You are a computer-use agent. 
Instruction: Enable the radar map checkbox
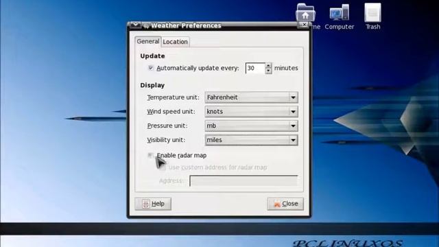(150, 155)
